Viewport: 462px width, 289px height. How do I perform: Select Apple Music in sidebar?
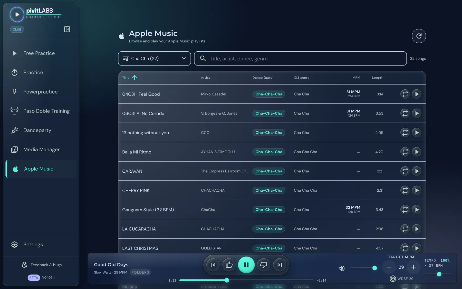[x=41, y=169]
